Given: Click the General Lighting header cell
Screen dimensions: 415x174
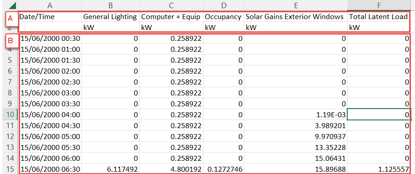Looking at the screenshot, I should point(111,17).
